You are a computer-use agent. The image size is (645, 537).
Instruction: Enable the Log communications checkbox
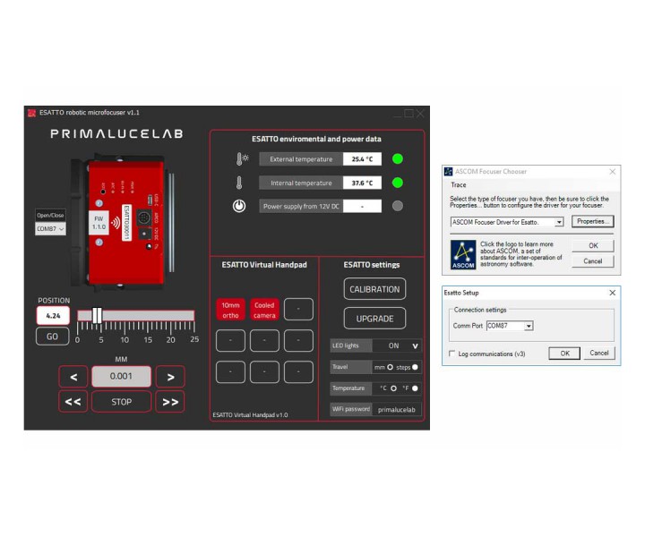point(452,354)
